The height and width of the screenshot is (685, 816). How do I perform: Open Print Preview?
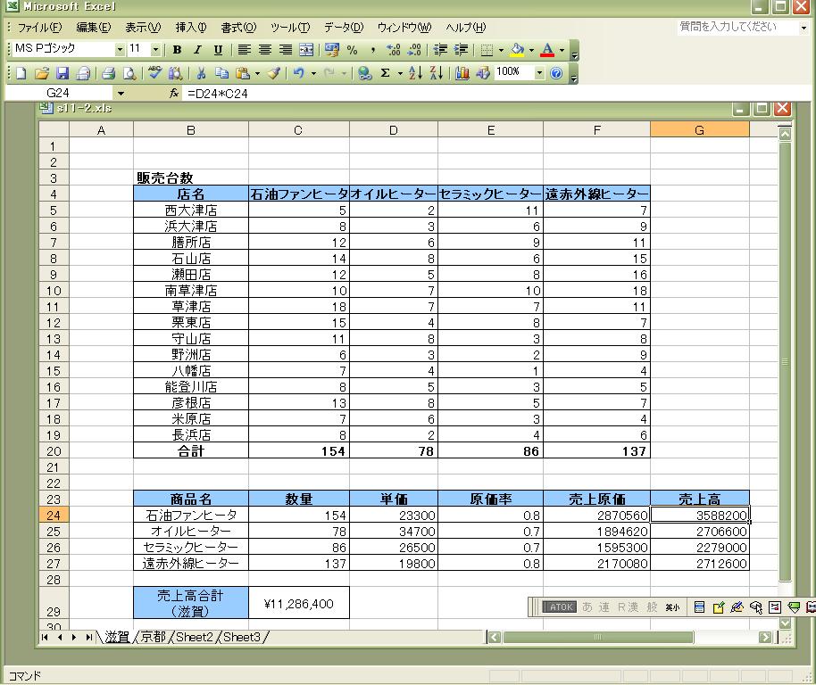pos(129,73)
